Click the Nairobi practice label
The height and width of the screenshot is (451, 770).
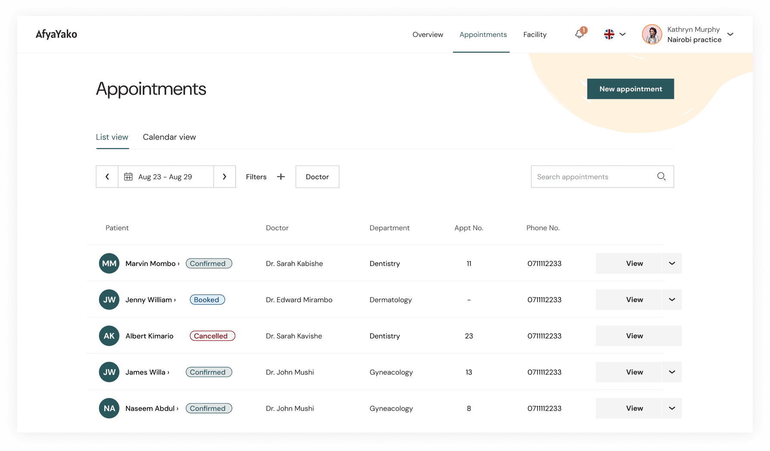pos(694,40)
